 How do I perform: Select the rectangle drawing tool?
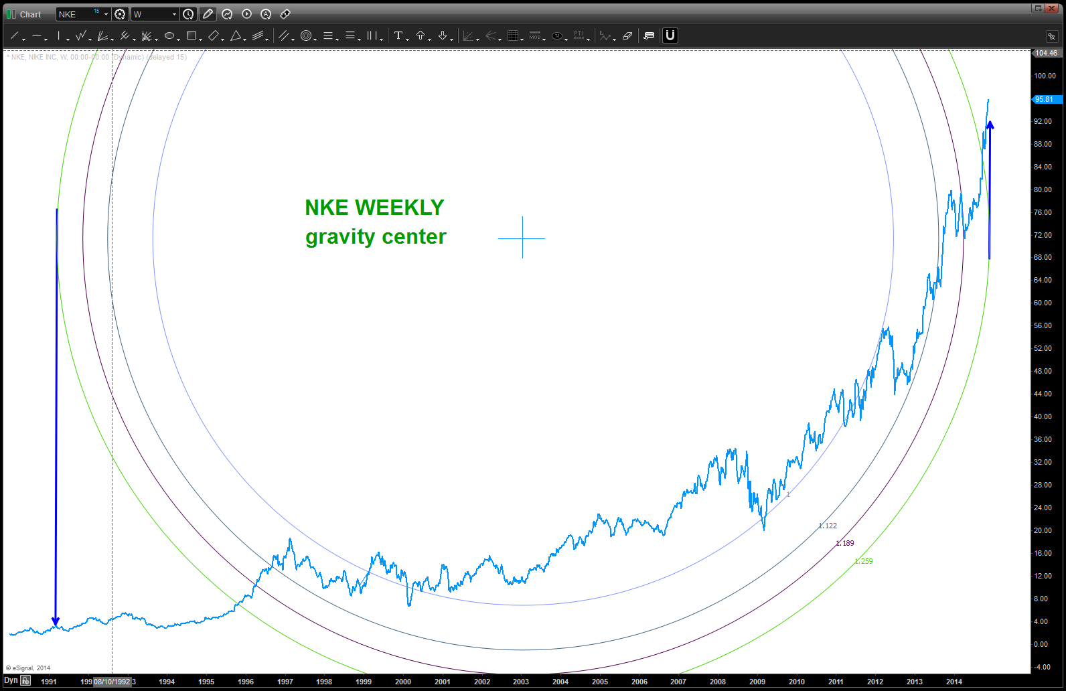[192, 35]
